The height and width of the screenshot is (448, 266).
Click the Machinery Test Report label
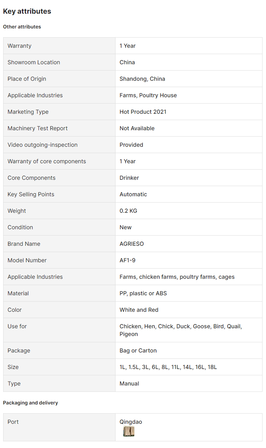point(37,128)
